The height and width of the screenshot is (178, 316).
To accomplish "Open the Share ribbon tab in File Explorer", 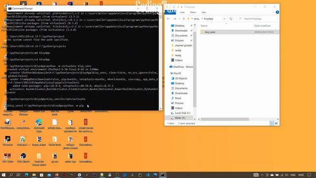I will pos(193,12).
